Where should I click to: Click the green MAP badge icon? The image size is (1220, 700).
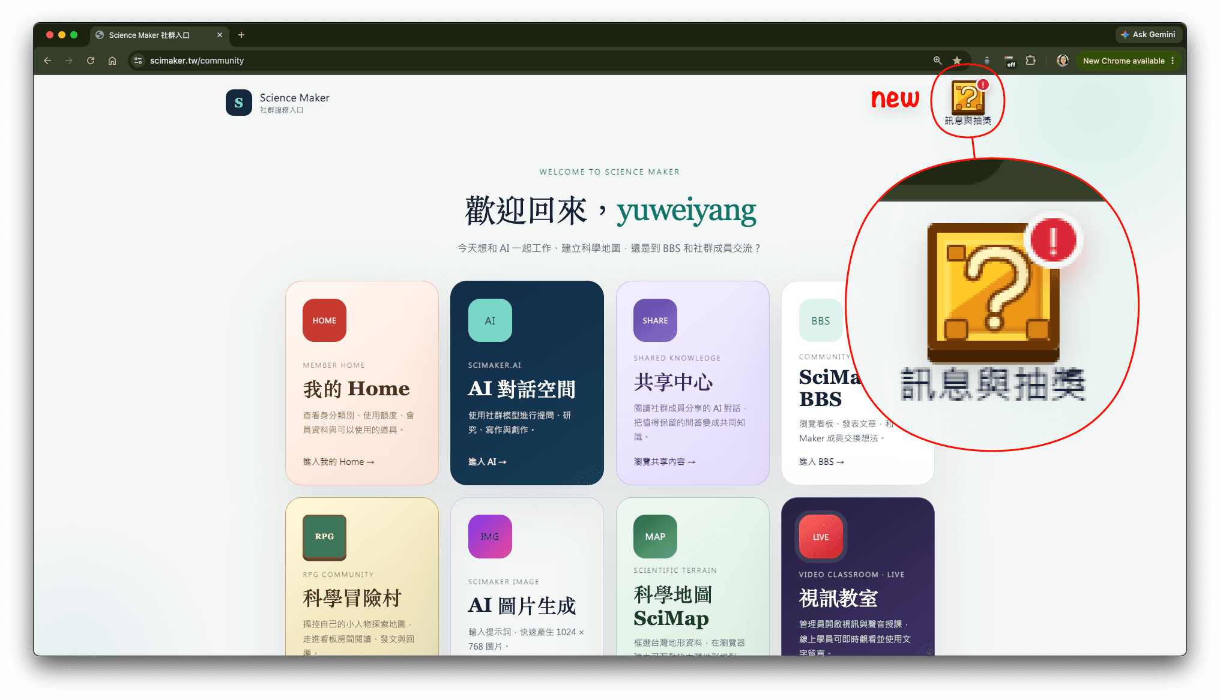click(655, 536)
